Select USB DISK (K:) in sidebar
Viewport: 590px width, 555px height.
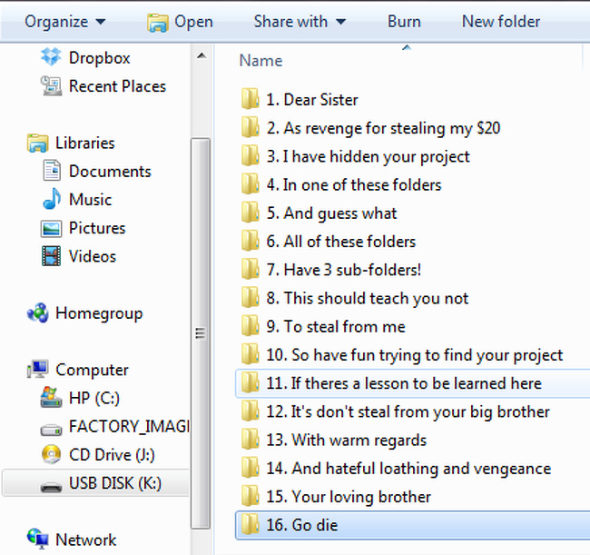pyautogui.click(x=114, y=483)
